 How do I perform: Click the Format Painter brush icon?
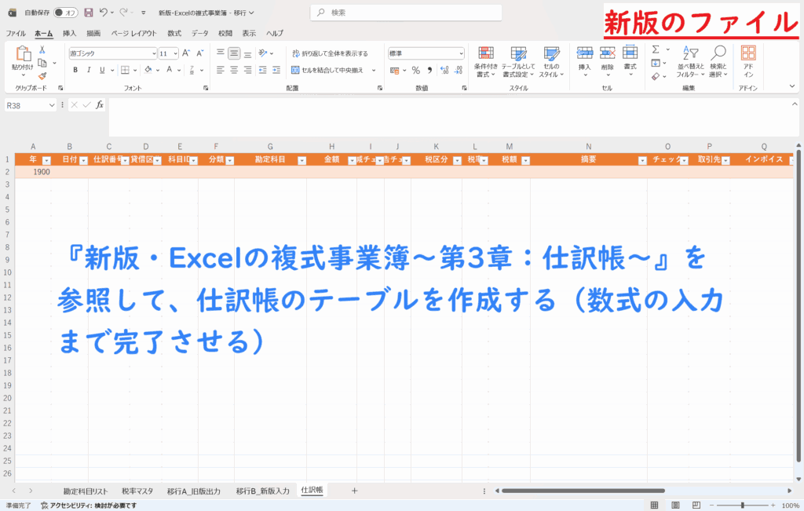(42, 76)
